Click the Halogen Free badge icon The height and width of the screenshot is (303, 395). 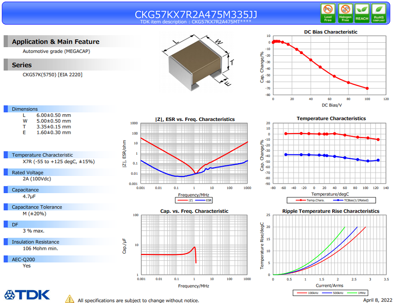345,13
